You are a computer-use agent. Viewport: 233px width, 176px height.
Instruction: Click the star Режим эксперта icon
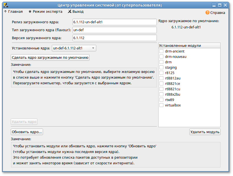30,12
